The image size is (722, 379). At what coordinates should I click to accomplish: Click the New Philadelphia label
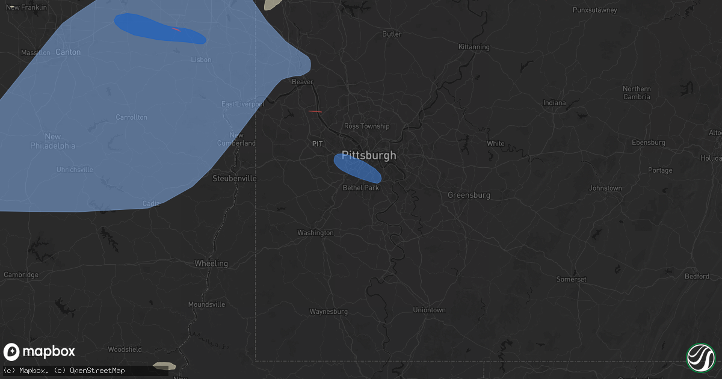click(x=53, y=141)
